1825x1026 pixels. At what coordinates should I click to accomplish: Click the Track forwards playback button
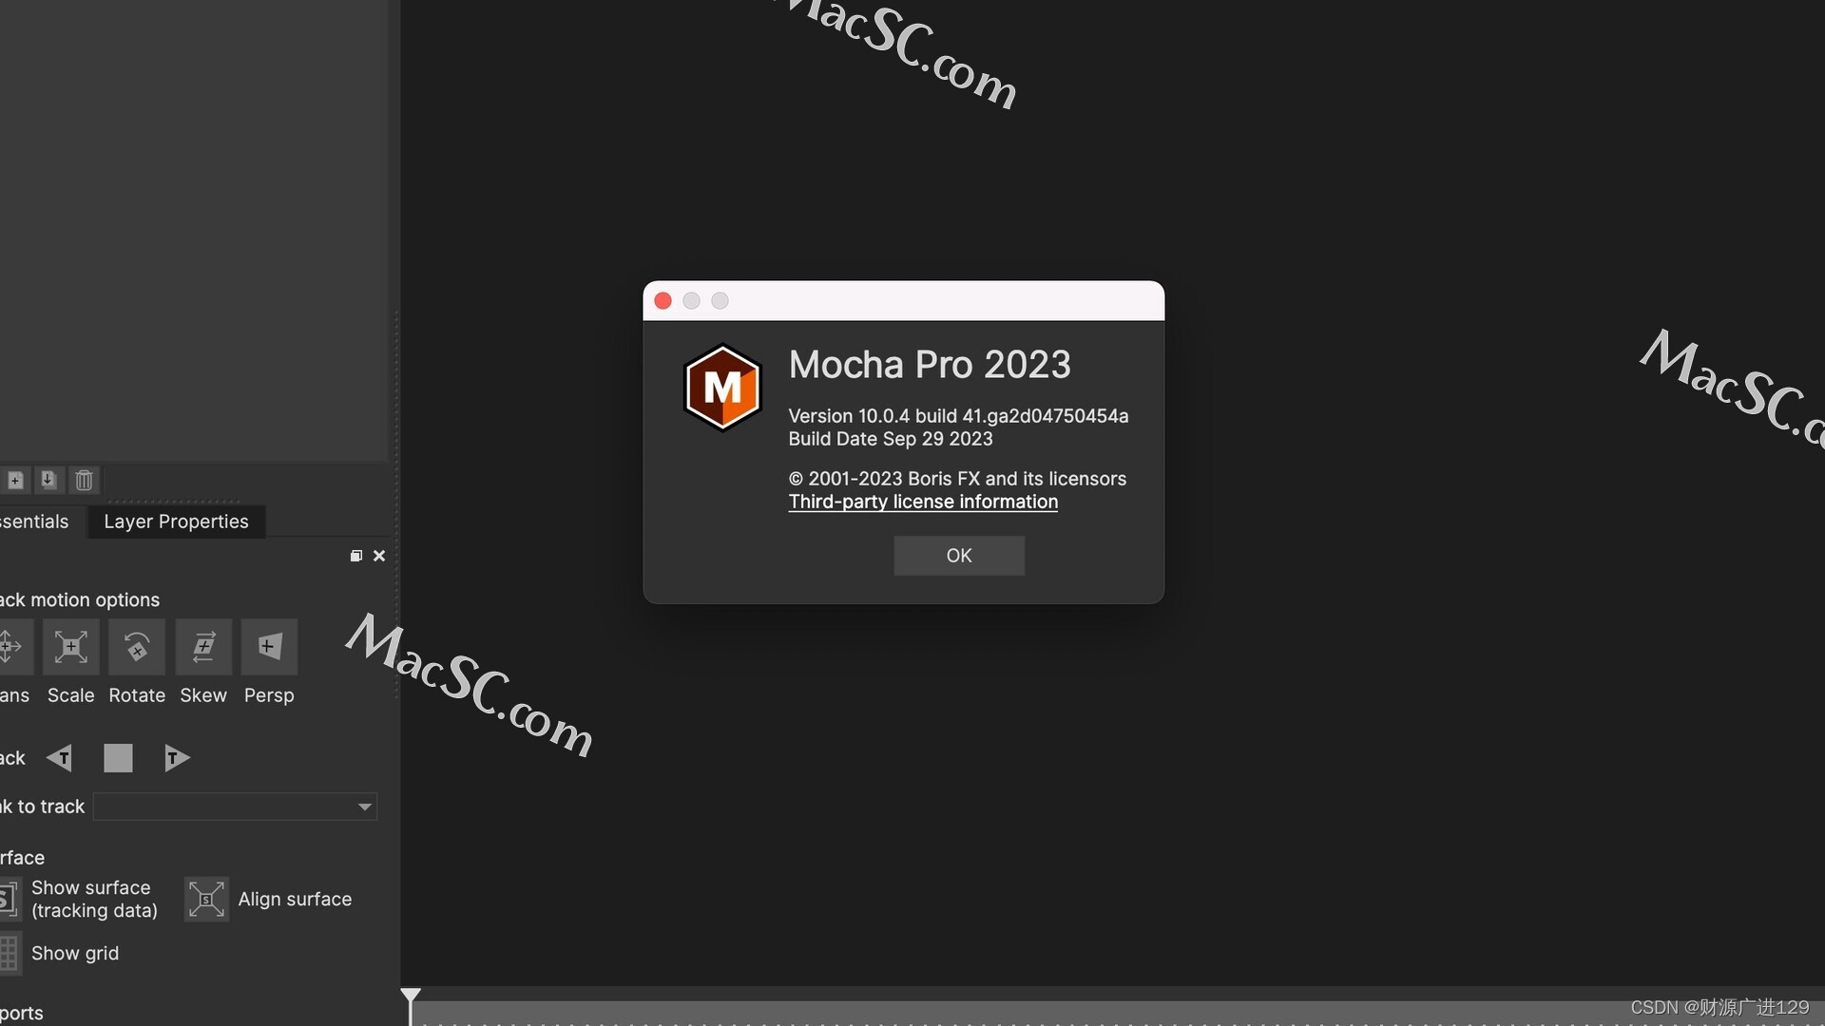[176, 756]
